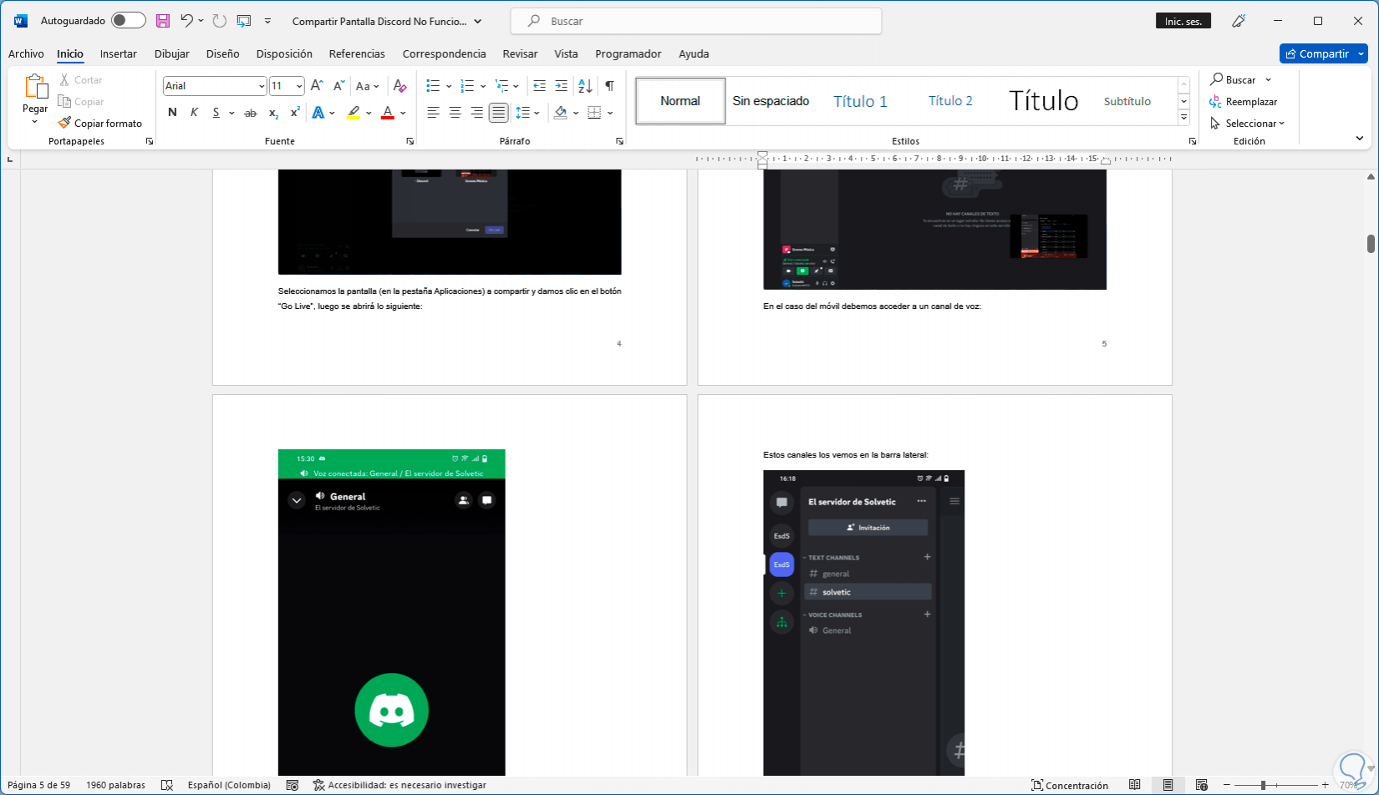Click the Buscar search box
Viewport: 1379px width, 795px height.
(x=695, y=21)
